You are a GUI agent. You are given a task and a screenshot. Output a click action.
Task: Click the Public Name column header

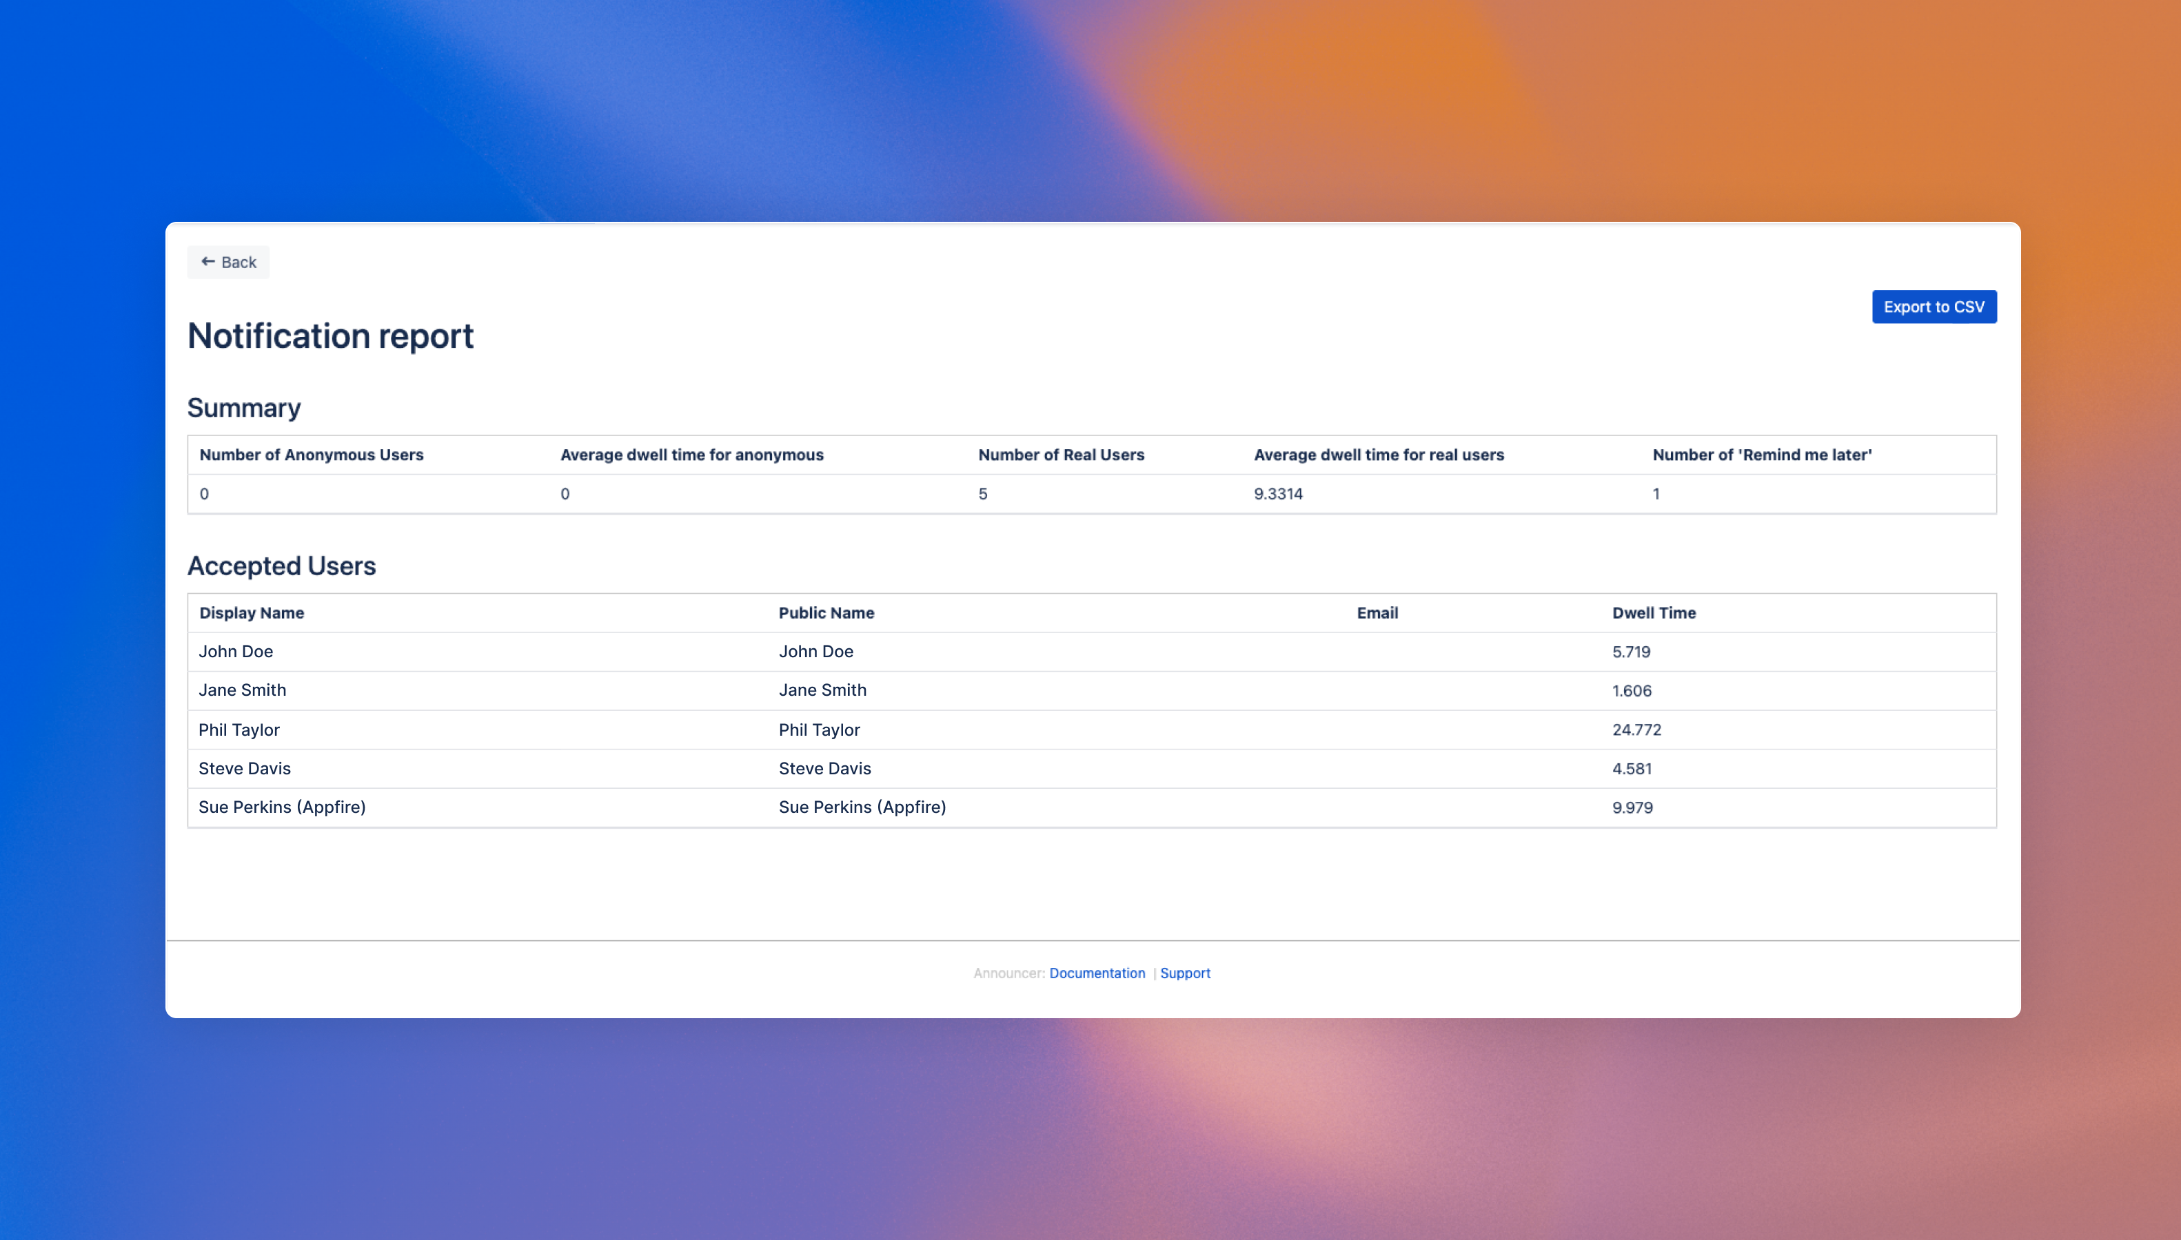tap(826, 612)
